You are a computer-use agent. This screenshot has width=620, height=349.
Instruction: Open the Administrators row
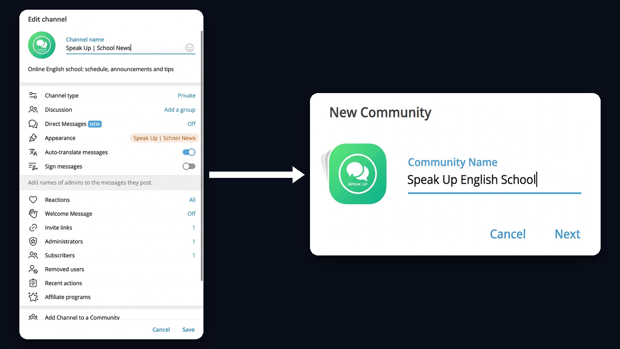[x=111, y=241]
